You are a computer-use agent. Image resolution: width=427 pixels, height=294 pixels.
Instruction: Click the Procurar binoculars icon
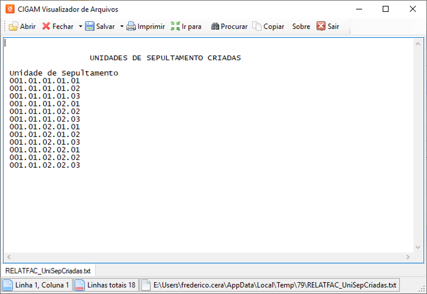(215, 26)
